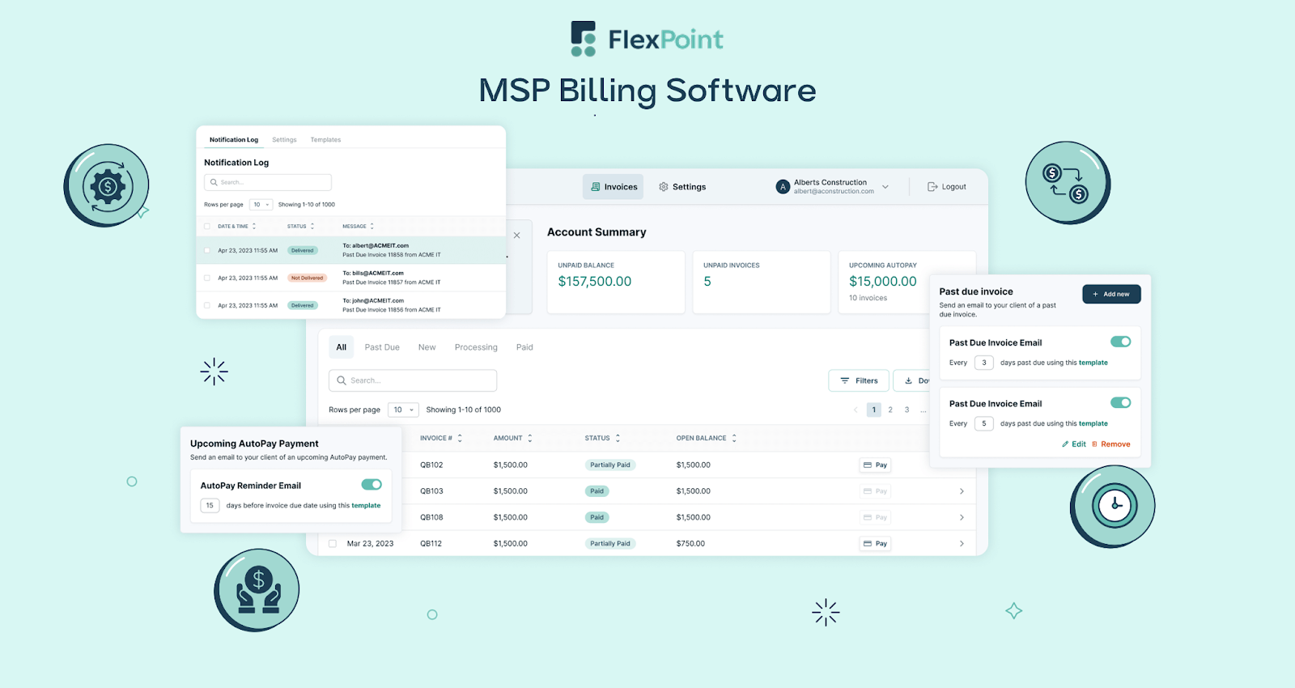Screen dimensions: 1295x688
Task: Click the dimmed Pay button for QB108
Action: 875,517
